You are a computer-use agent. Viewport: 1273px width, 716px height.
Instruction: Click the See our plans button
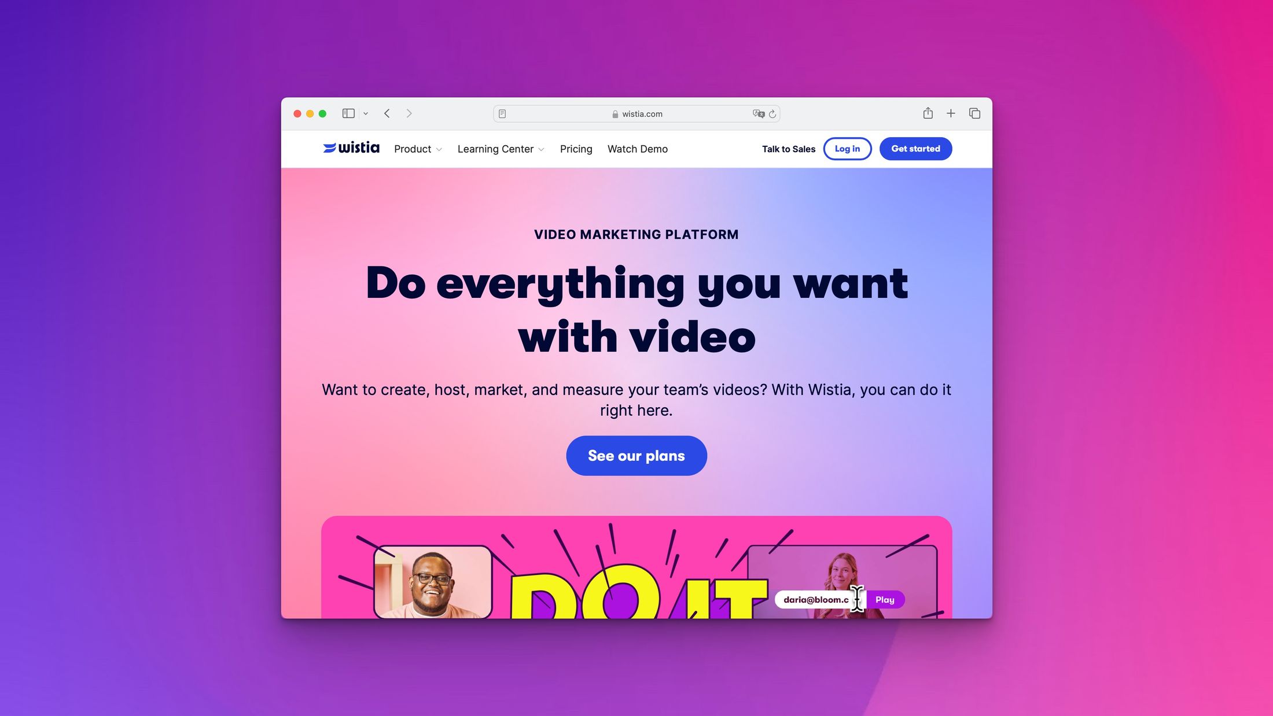[636, 456]
